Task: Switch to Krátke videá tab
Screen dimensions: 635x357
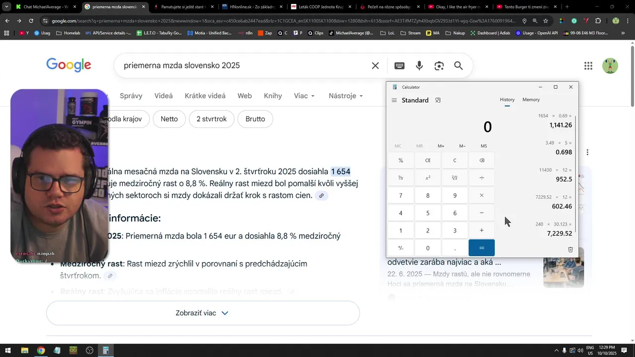Action: point(205,96)
